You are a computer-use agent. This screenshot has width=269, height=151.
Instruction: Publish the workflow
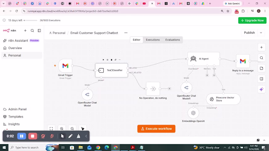tap(249, 33)
